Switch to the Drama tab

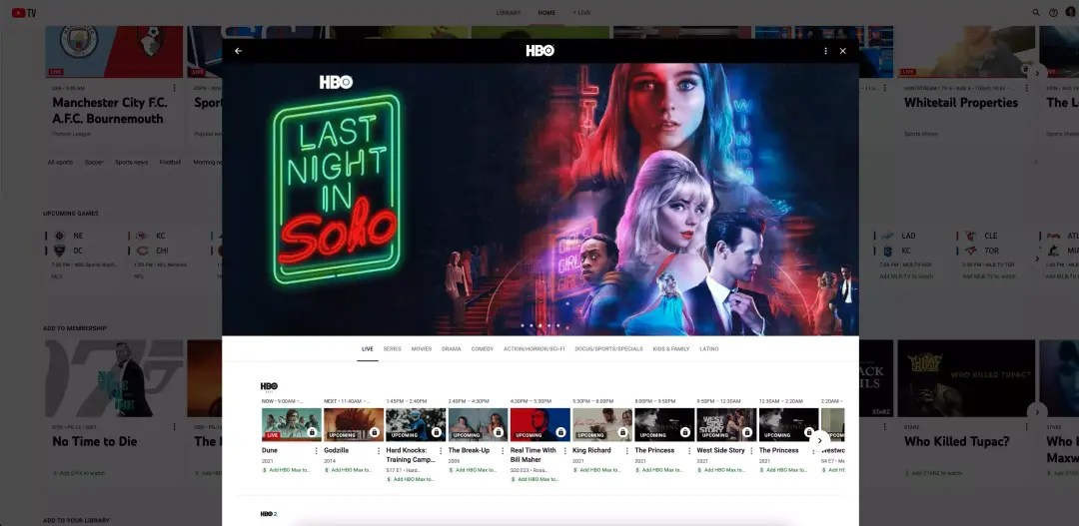452,349
